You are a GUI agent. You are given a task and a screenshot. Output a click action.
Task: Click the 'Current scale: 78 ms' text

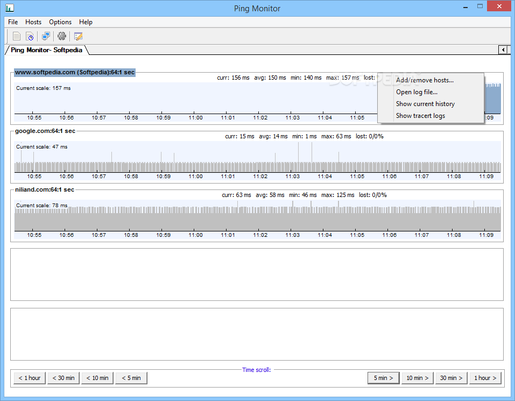(42, 205)
